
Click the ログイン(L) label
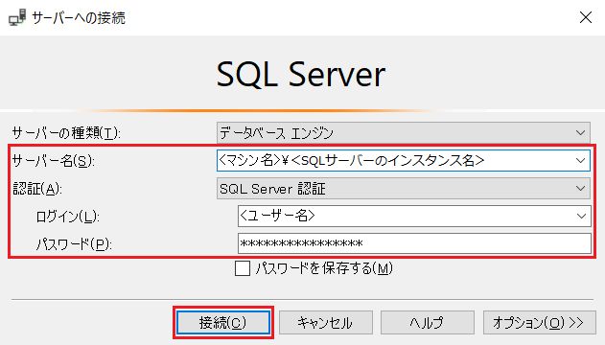(x=67, y=217)
